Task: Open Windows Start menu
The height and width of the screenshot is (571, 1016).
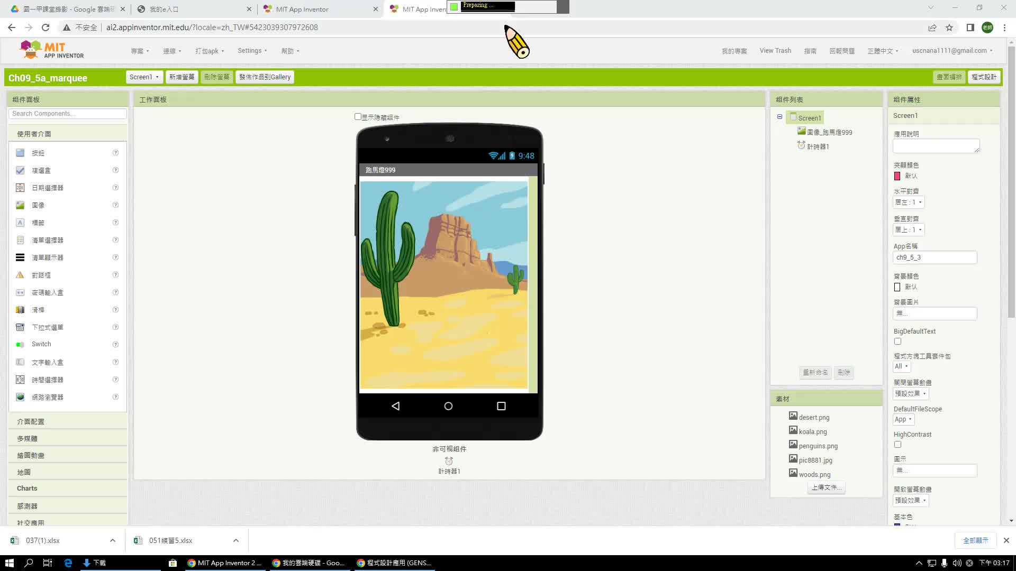Action: point(9,563)
